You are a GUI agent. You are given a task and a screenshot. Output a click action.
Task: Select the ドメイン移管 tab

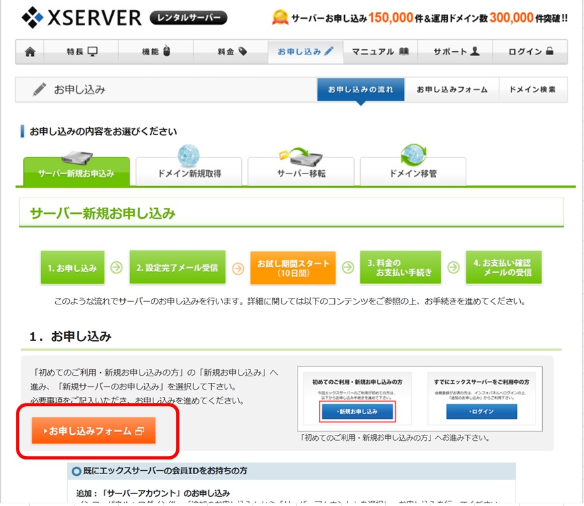[413, 173]
